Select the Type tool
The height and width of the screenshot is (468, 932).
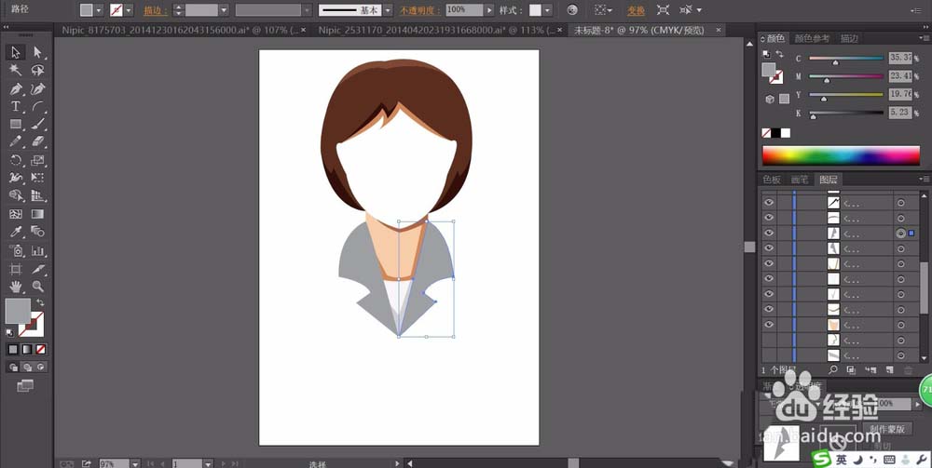(16, 106)
